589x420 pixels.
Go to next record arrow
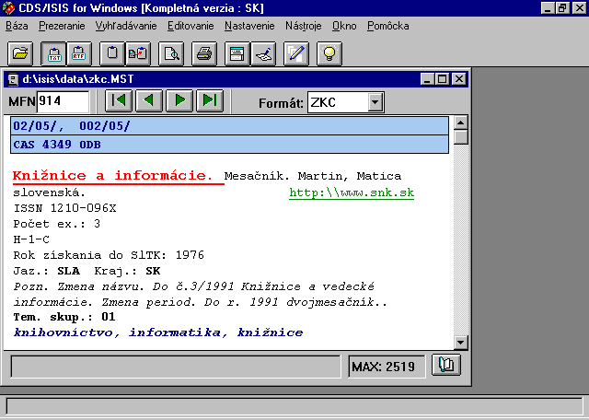point(179,100)
